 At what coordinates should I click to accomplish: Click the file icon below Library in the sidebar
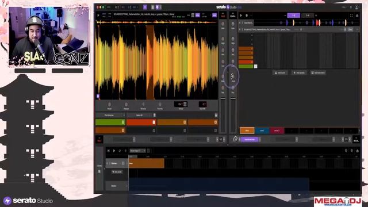point(99,171)
